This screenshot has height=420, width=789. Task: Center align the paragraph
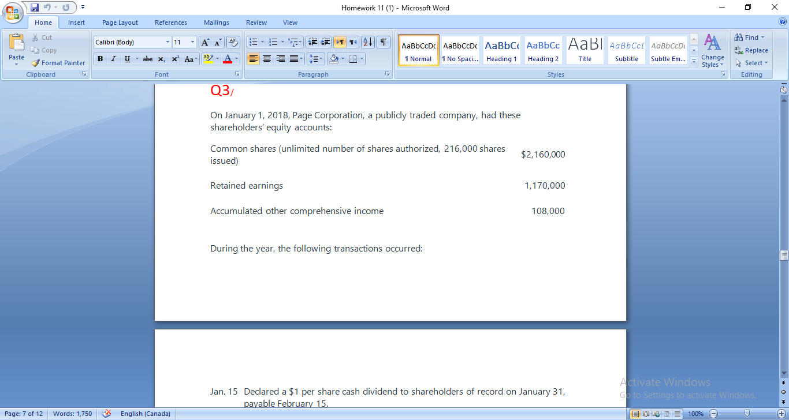pos(267,58)
